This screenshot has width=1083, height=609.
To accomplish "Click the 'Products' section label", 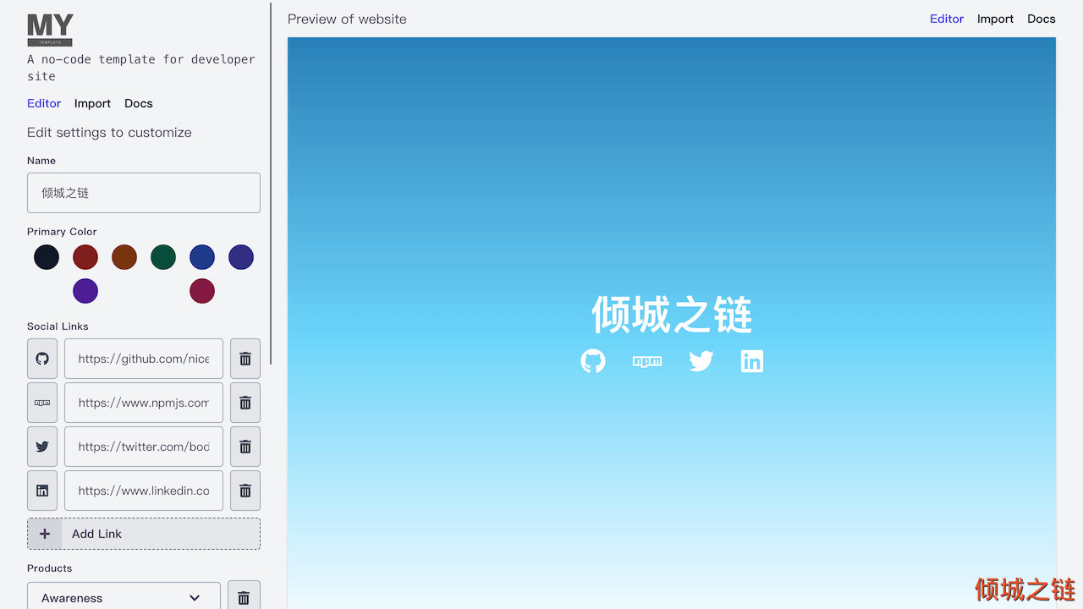I will pyautogui.click(x=49, y=568).
